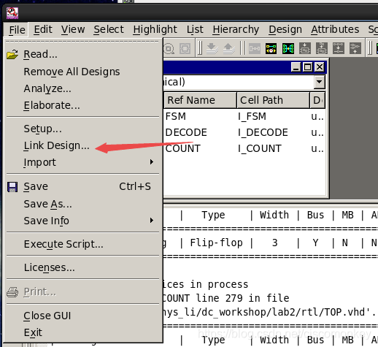This screenshot has height=347, width=378.
Task: Click the pop up hierarchy level icon
Action: (229, 48)
